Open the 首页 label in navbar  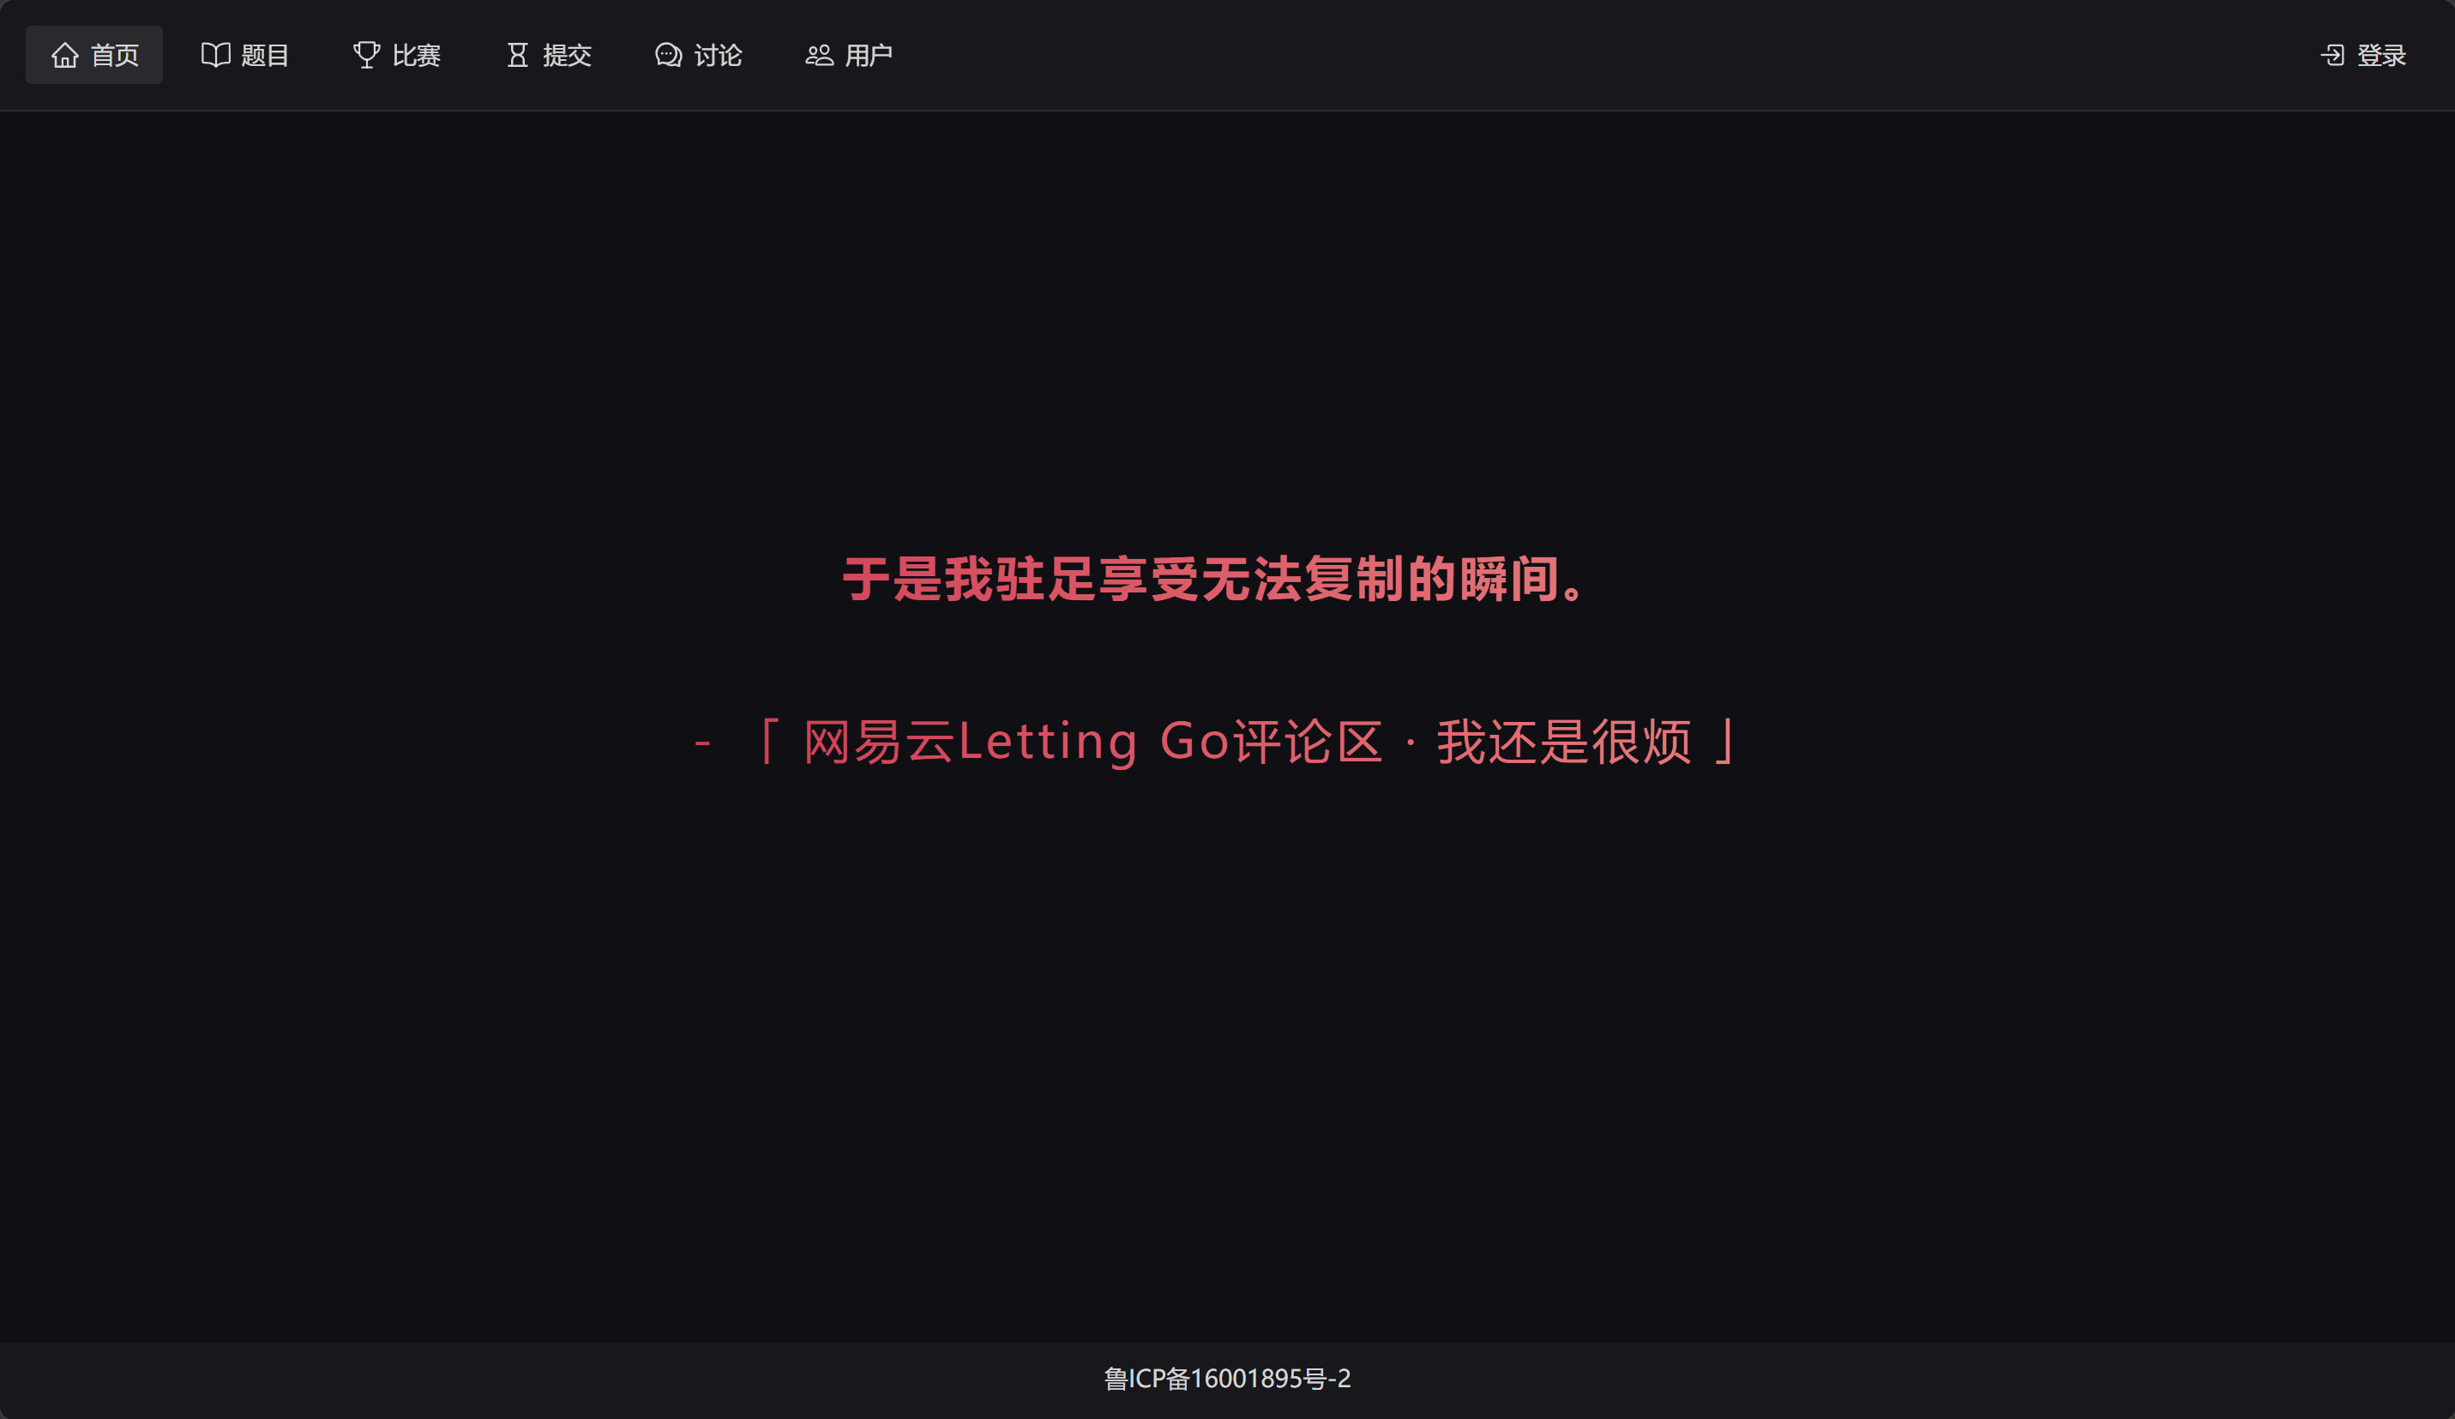[115, 56]
